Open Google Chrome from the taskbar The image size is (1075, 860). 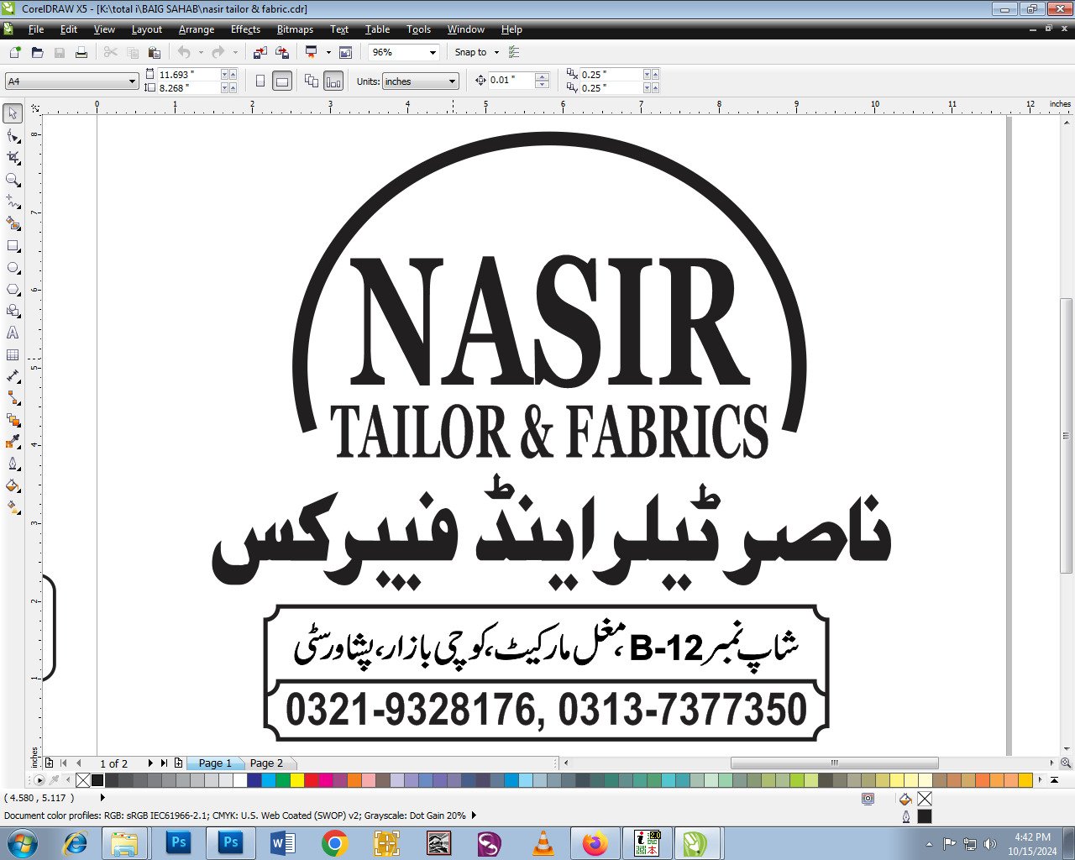(334, 842)
